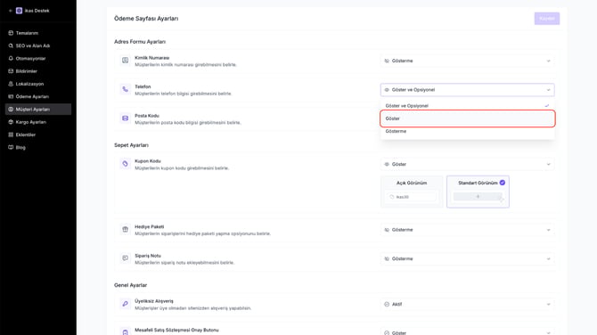Click the back arrow beside ikas Destek

[11, 11]
